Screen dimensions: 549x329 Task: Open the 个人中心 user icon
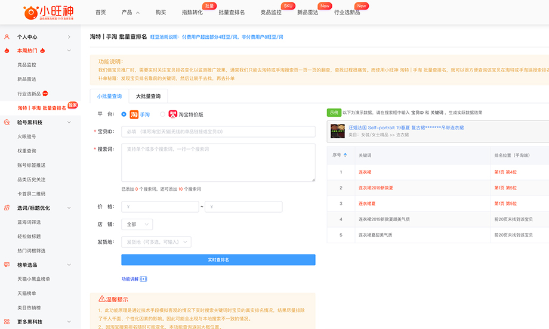coord(7,37)
